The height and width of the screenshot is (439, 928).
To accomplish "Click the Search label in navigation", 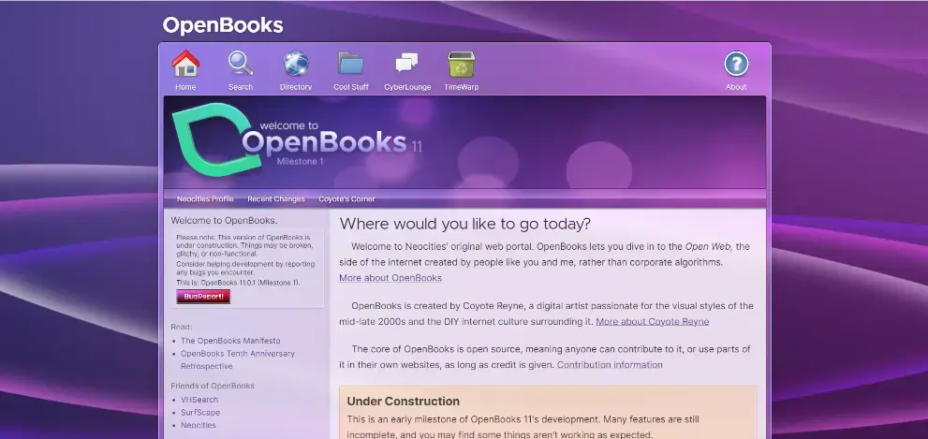I will tap(241, 87).
